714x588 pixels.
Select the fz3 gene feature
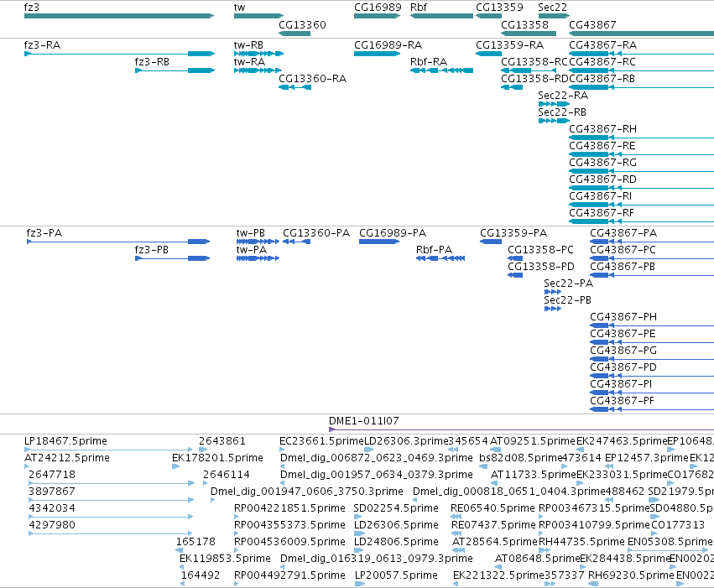(119, 16)
